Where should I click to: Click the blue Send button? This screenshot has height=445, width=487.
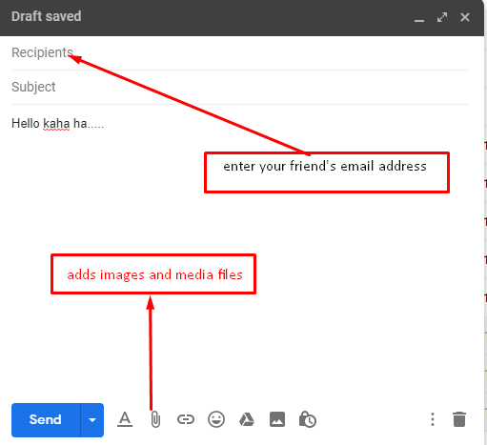click(x=46, y=420)
